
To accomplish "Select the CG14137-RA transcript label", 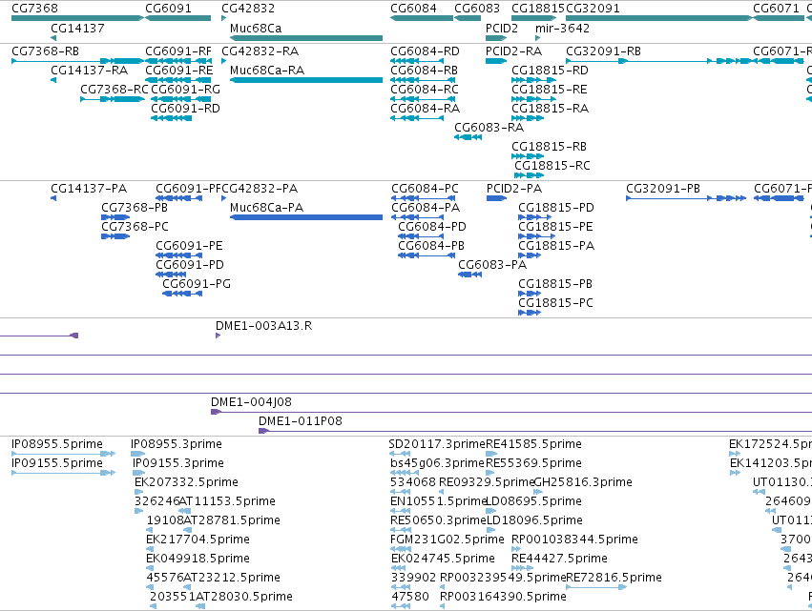I will (x=89, y=71).
